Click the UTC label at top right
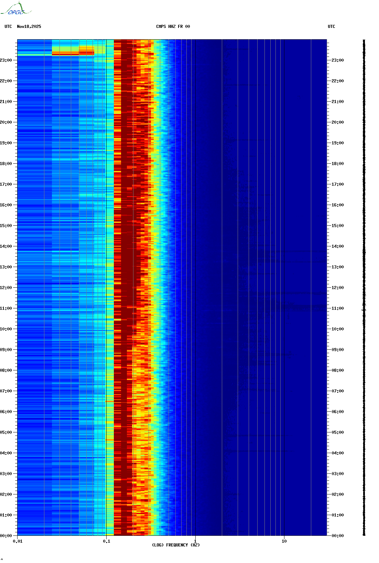The width and height of the screenshot is (379, 563). click(x=331, y=27)
